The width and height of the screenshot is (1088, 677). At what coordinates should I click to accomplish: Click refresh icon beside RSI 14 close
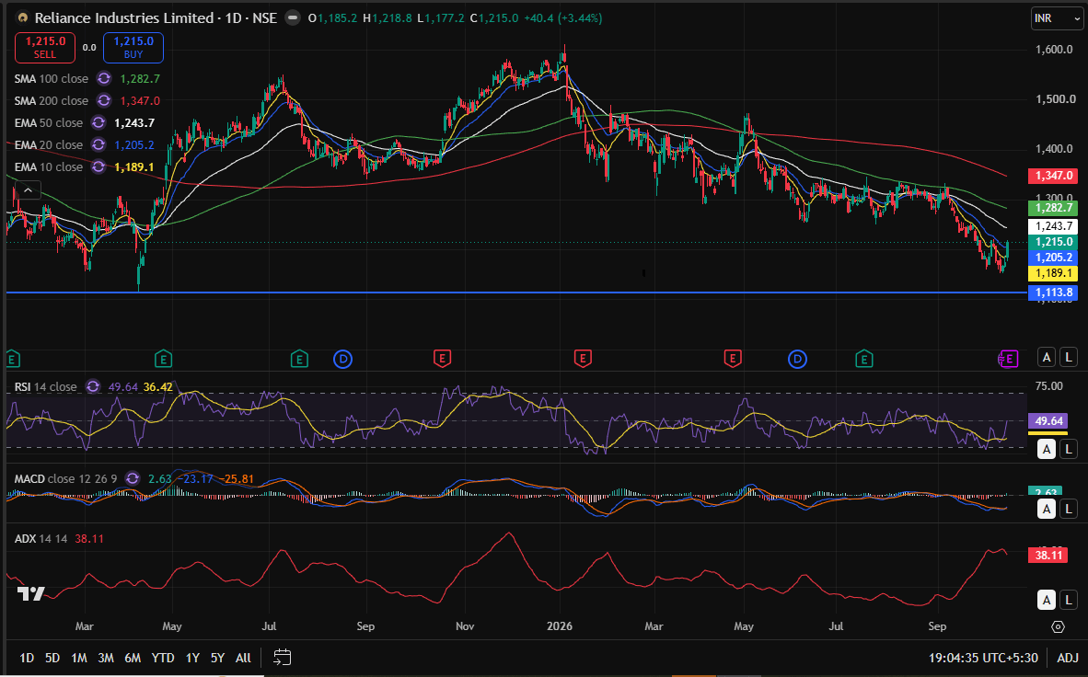[x=93, y=386]
